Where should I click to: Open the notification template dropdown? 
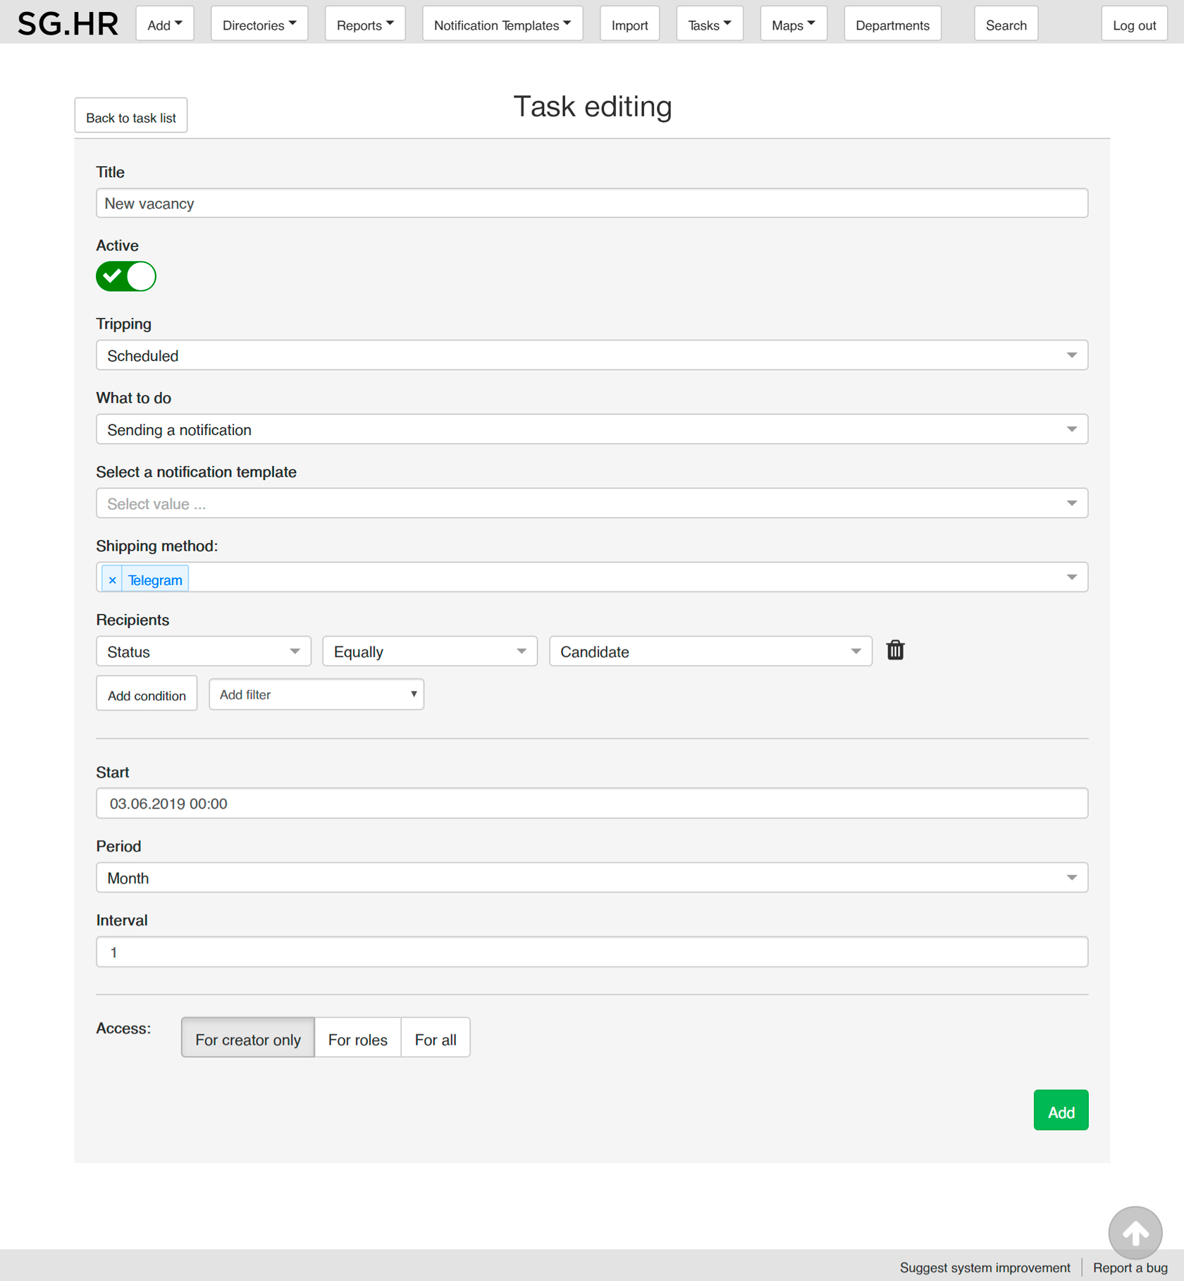(591, 504)
